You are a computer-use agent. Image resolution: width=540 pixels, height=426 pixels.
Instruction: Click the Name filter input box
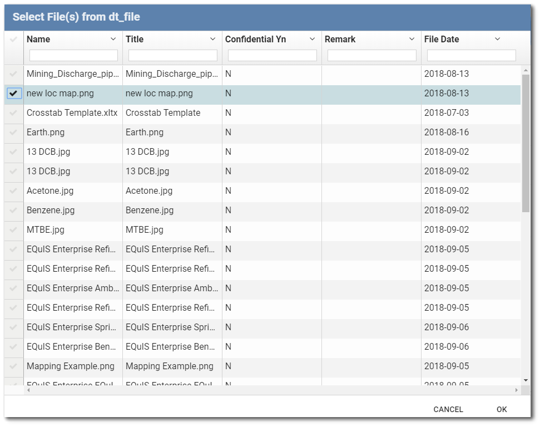[x=72, y=55]
